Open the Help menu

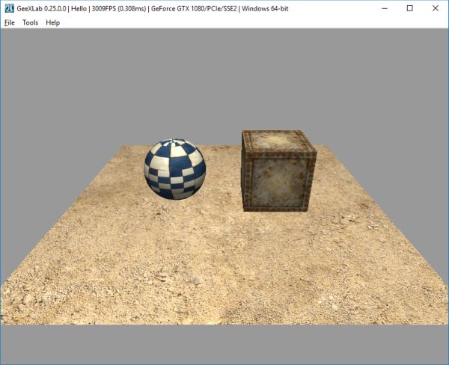pos(53,22)
